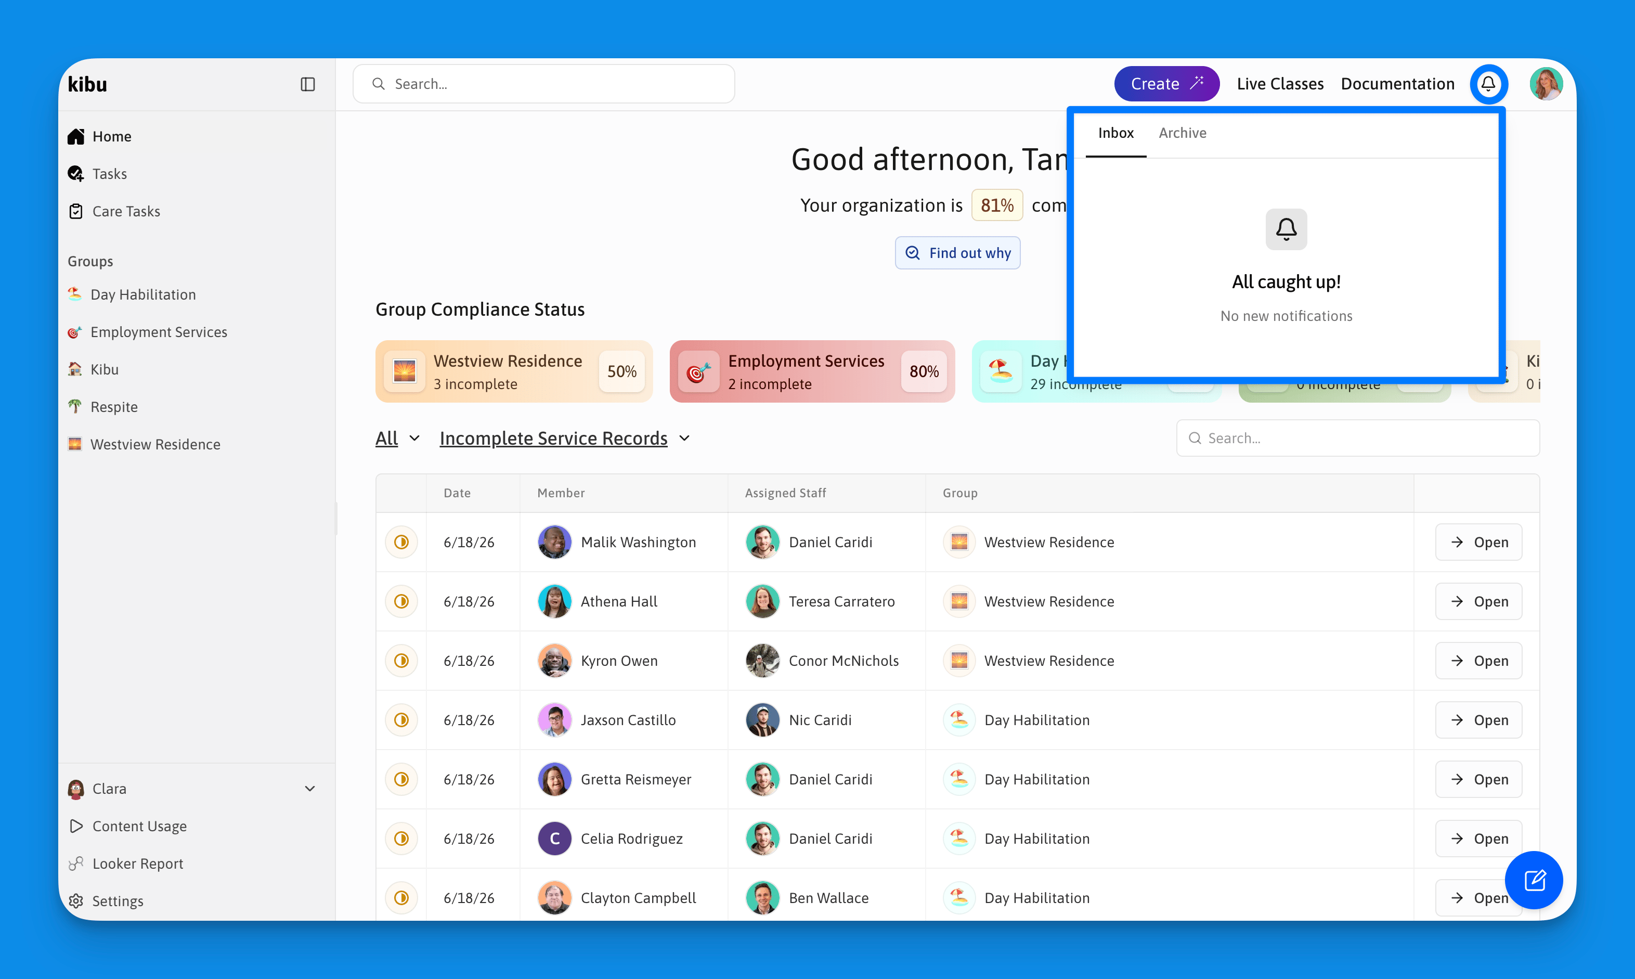Click the Care Tasks clipboard icon
The image size is (1635, 979).
(76, 211)
